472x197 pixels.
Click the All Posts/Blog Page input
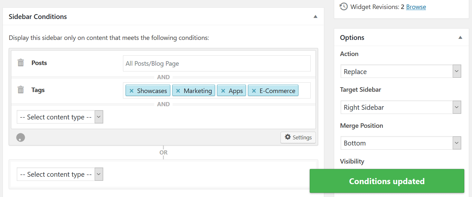[x=217, y=63]
